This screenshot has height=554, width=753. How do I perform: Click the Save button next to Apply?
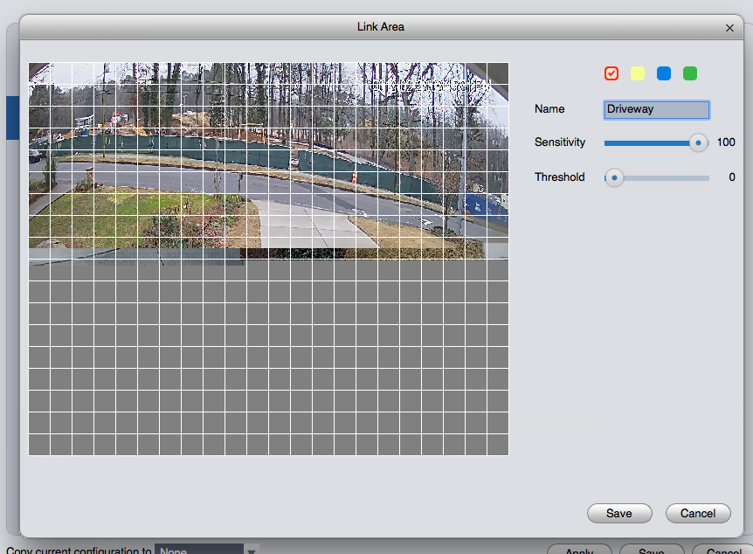tap(652, 550)
